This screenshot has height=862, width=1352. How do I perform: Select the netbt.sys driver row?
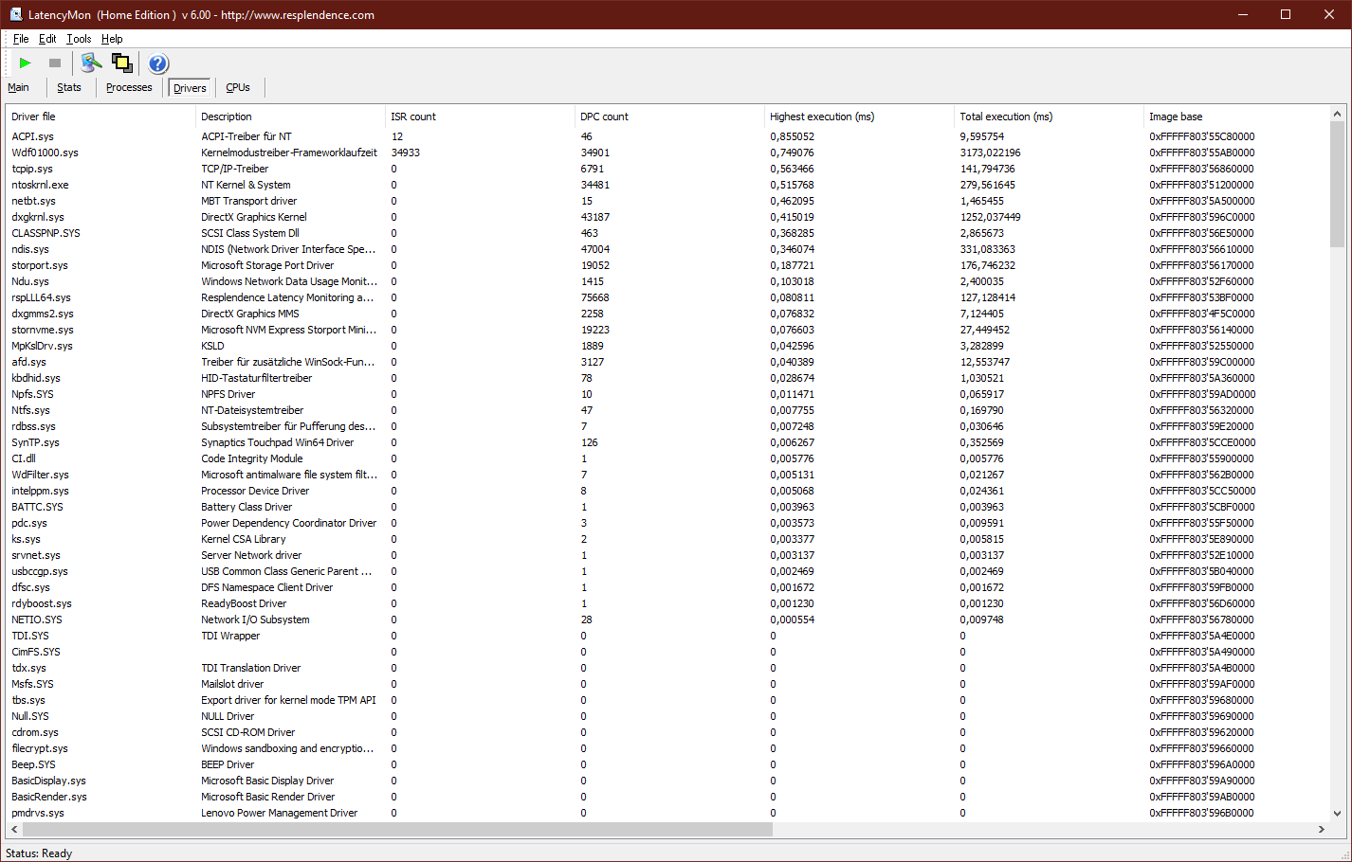pyautogui.click(x=667, y=201)
